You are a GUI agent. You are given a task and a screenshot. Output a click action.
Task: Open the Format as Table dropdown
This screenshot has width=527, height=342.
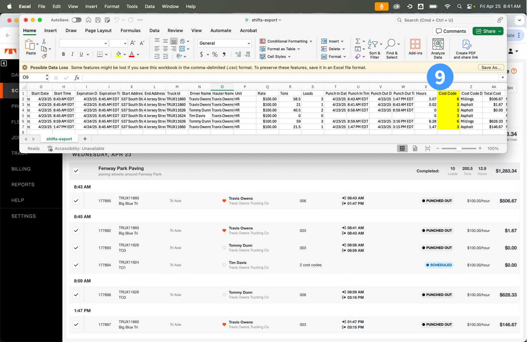(281, 49)
